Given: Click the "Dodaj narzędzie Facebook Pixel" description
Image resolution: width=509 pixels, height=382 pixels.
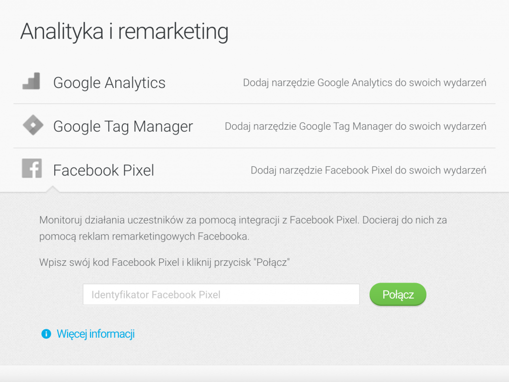Looking at the screenshot, I should click(x=368, y=170).
